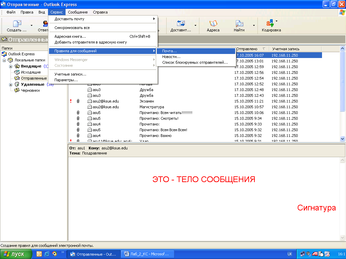Screen dimensions: 346x259
Task: Click message list scroll down arrow
Action: point(343,139)
